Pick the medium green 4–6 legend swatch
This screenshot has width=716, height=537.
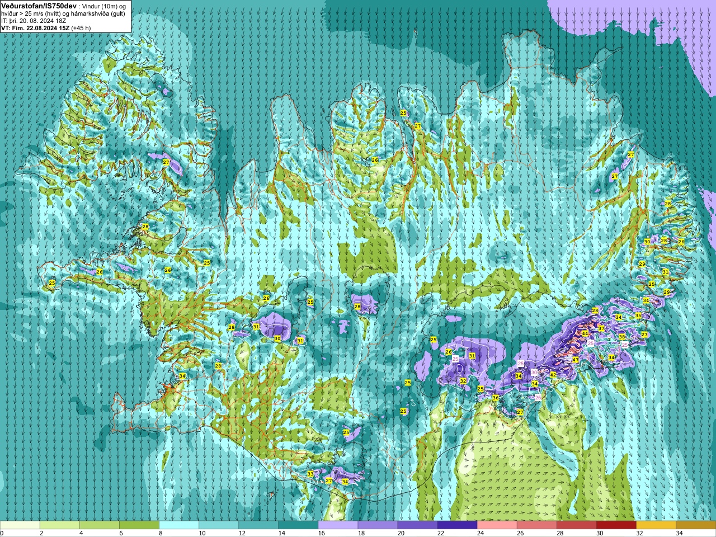point(100,525)
